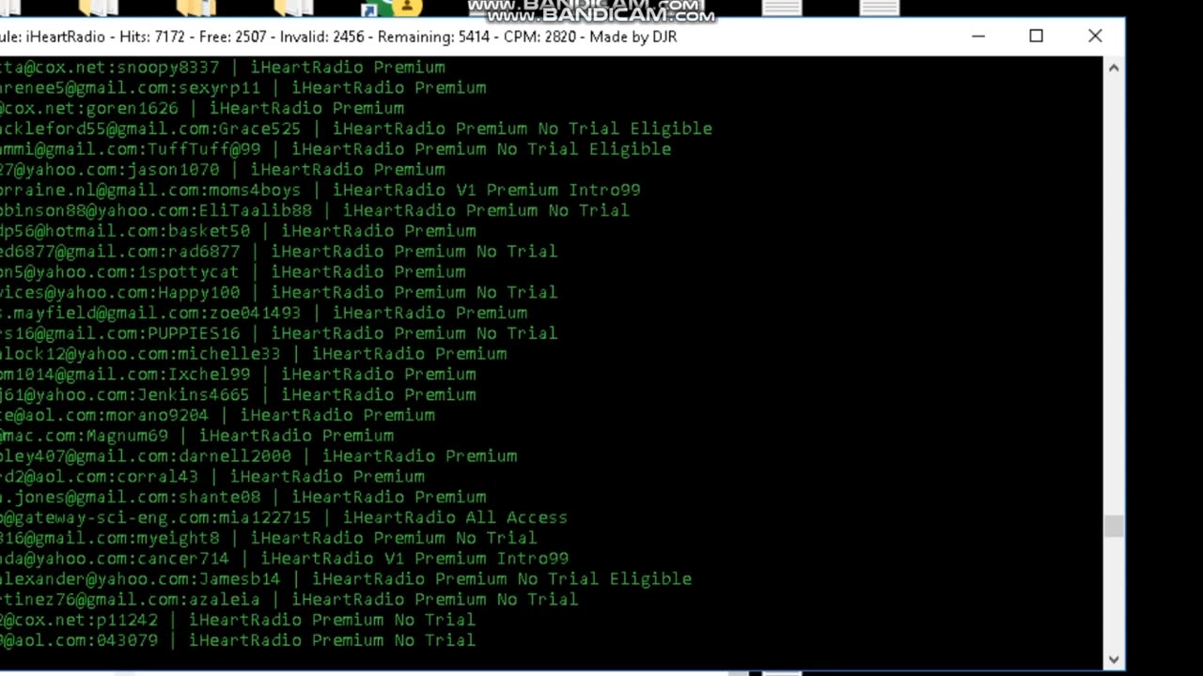Click 'Made by DJR' in the title bar
Viewport: 1203px width, 676px height.
(633, 37)
